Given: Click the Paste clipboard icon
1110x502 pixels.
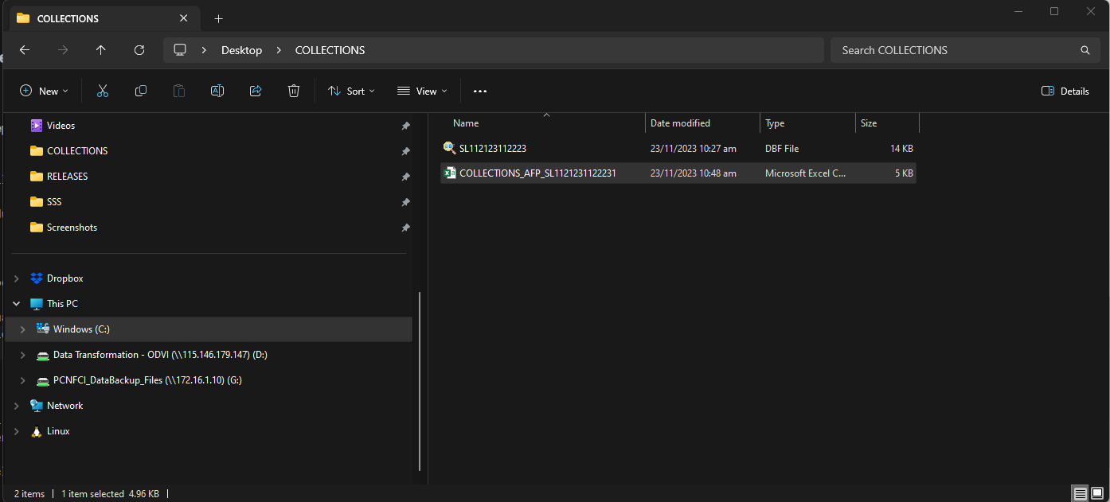Looking at the screenshot, I should pos(179,91).
